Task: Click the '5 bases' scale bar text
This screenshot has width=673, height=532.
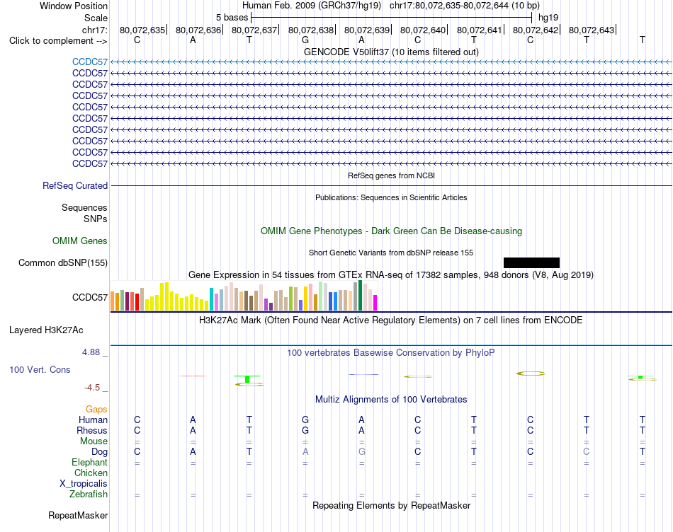Action: pos(232,18)
